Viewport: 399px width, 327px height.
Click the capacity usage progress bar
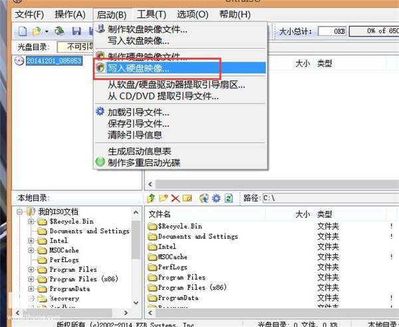click(x=374, y=31)
